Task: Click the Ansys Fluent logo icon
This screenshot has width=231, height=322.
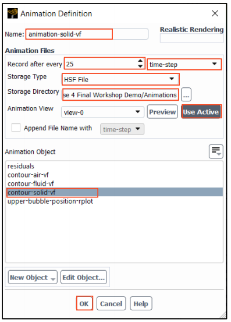Action: click(x=13, y=13)
